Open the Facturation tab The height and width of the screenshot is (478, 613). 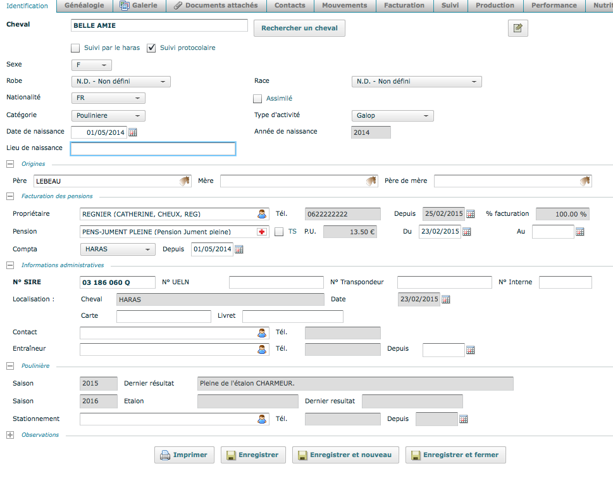404,6
